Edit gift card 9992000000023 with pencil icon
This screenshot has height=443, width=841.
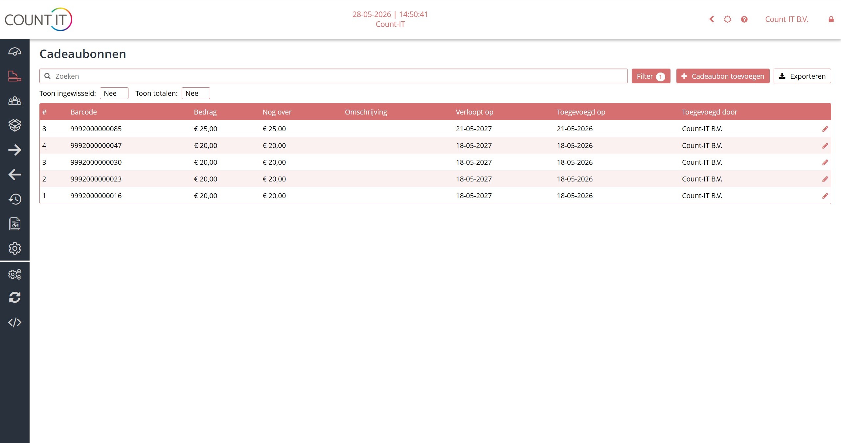coord(825,179)
